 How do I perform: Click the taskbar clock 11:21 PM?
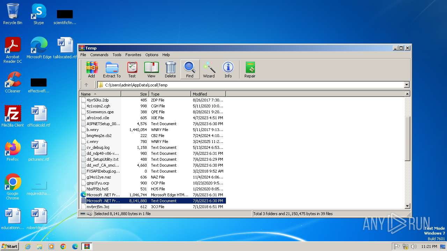pos(429,246)
